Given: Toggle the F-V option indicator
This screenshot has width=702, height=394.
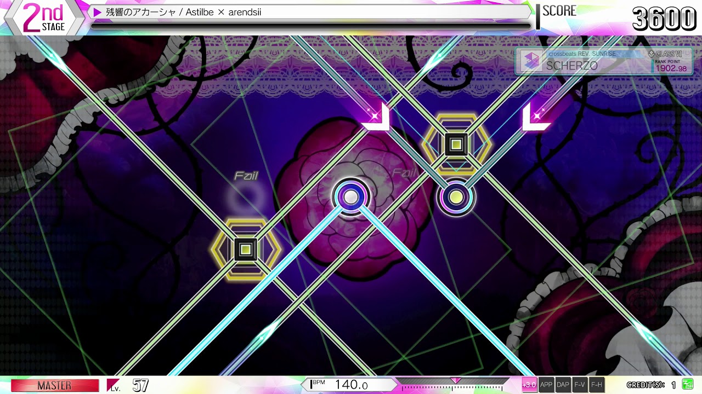Looking at the screenshot, I should click(580, 385).
